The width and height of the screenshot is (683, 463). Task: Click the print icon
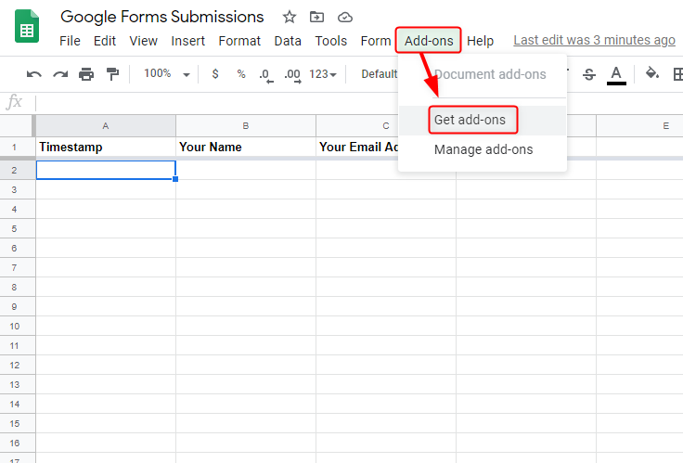click(86, 74)
